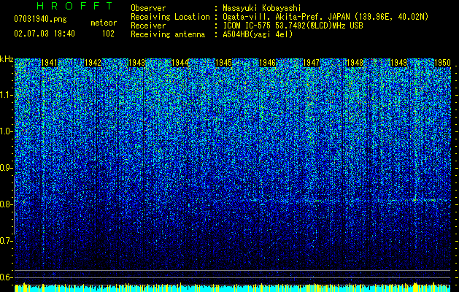Screen dimensions: 459x292
Task: Click the 1945 time marker
Action: click(223, 63)
